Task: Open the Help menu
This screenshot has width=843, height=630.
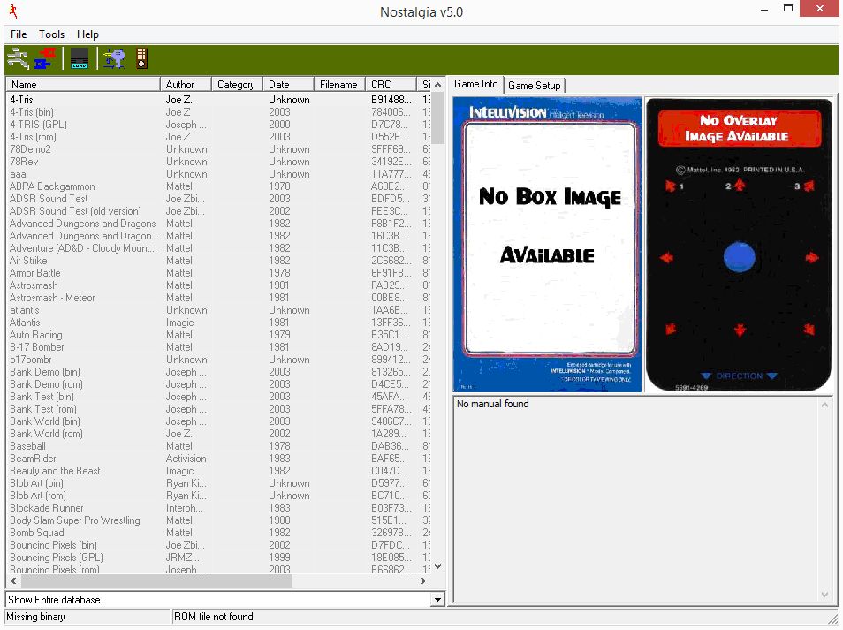Action: (x=87, y=34)
